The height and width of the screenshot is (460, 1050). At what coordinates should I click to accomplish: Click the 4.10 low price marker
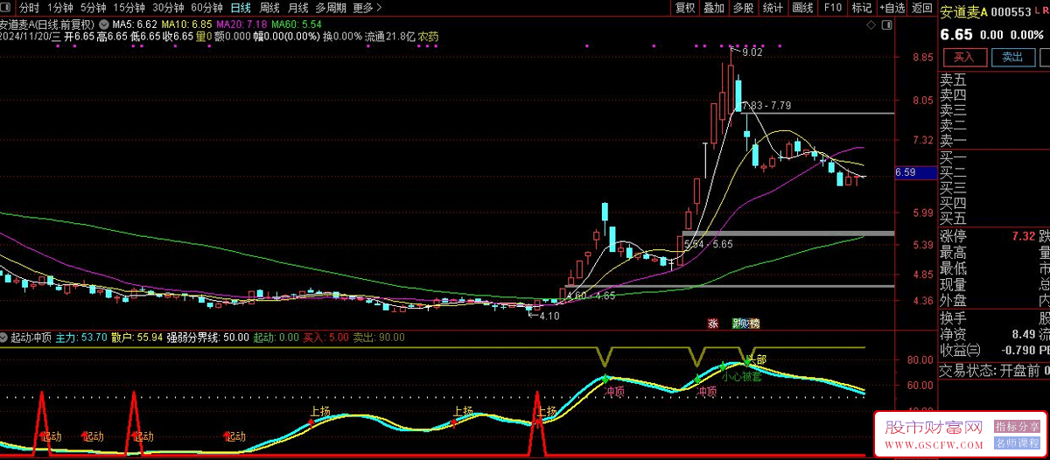click(549, 316)
